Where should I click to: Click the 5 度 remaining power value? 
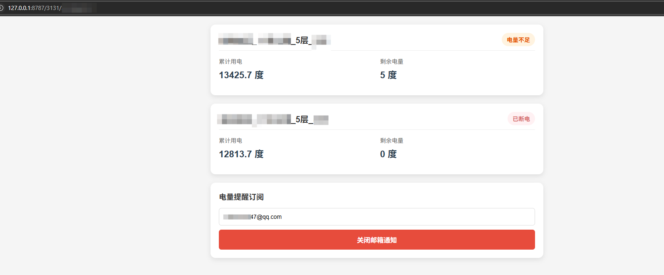click(x=388, y=75)
